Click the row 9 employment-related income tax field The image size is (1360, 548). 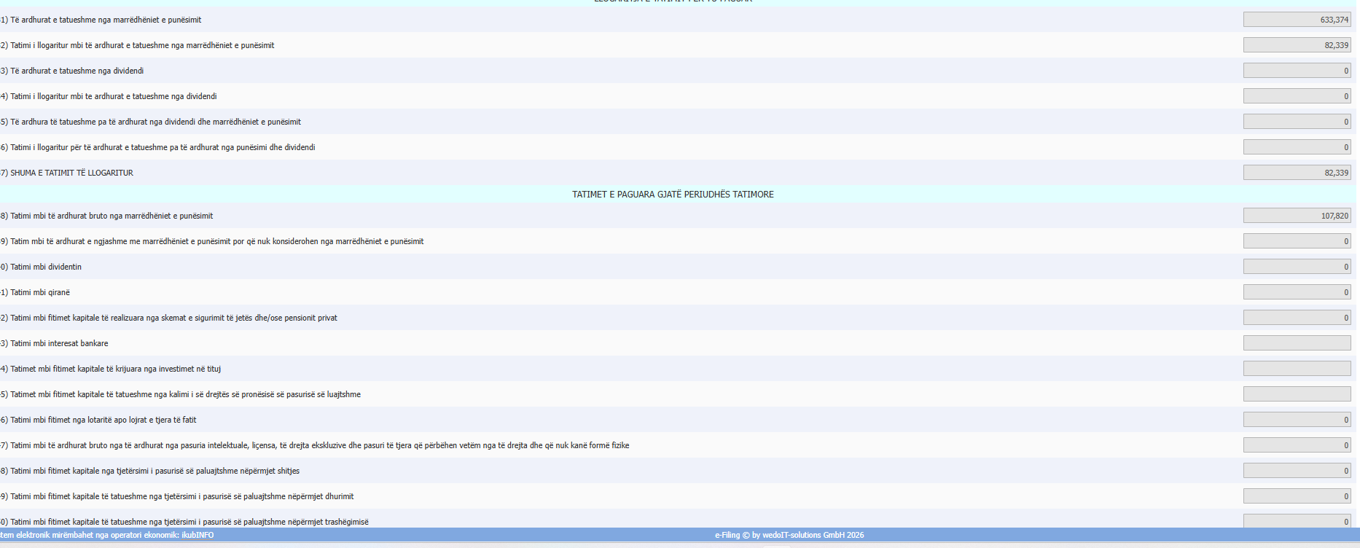1297,241
